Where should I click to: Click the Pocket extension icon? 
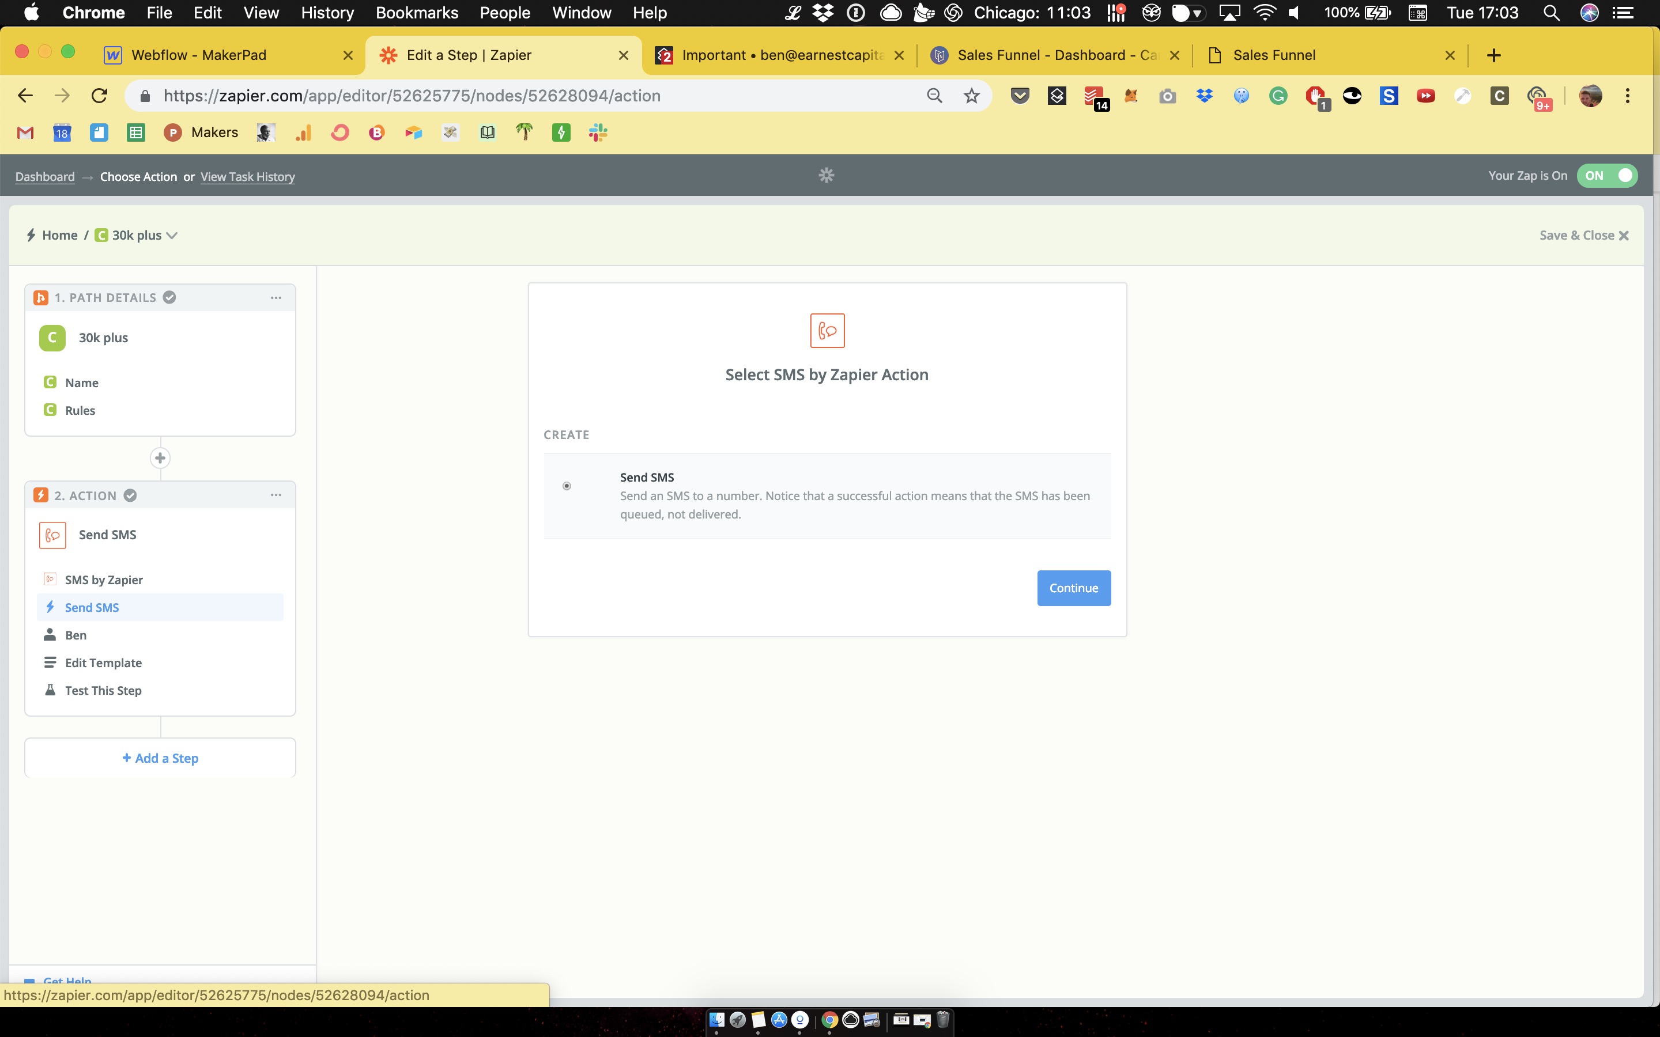[1020, 96]
